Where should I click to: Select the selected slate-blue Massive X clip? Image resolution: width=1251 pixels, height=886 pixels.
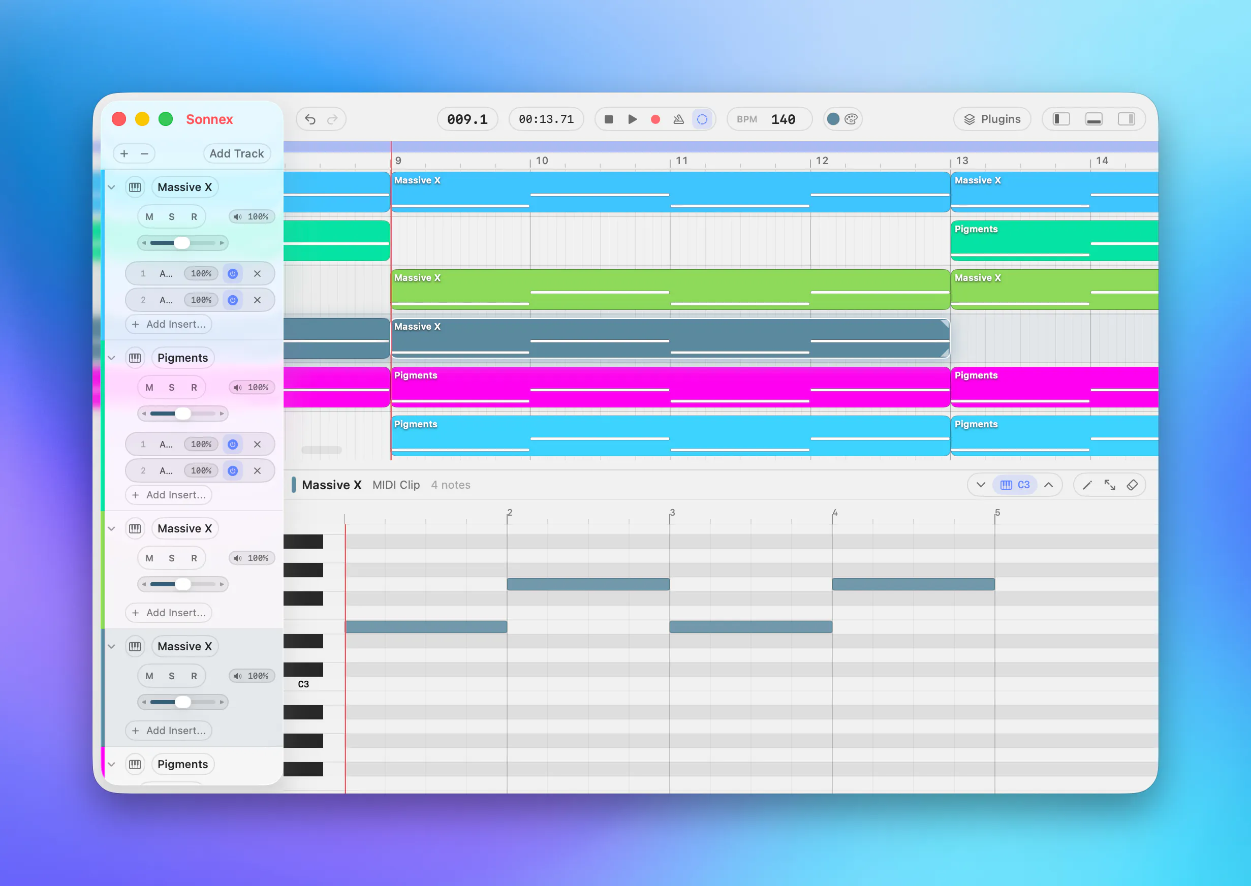(671, 339)
